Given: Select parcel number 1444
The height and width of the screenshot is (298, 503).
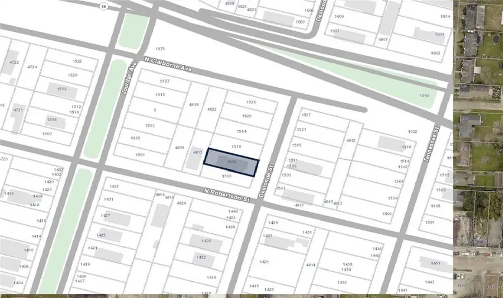Looking at the screenshot, I should coord(377,249).
